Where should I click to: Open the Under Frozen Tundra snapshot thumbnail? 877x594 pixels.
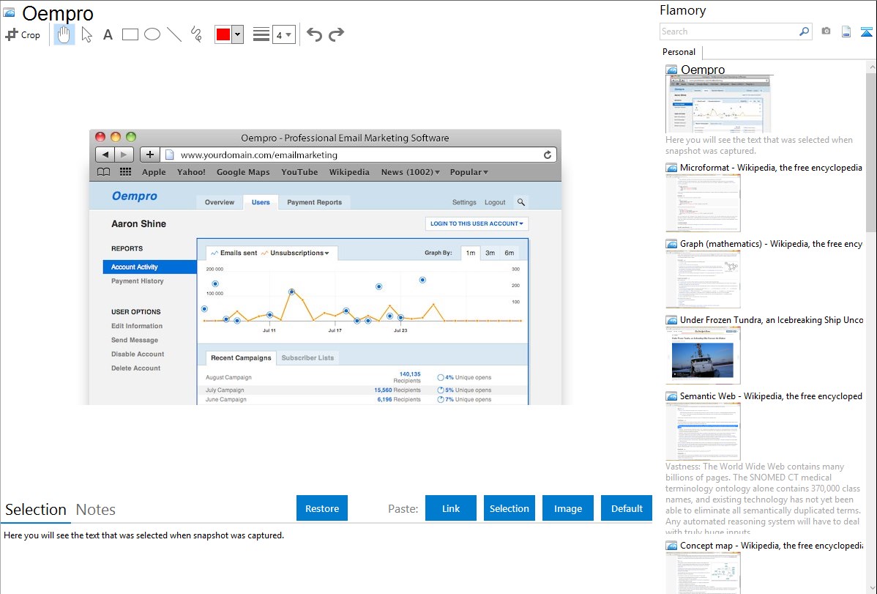pyautogui.click(x=703, y=355)
